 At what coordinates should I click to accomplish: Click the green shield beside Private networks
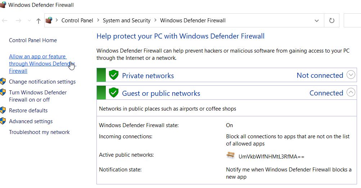(x=114, y=75)
